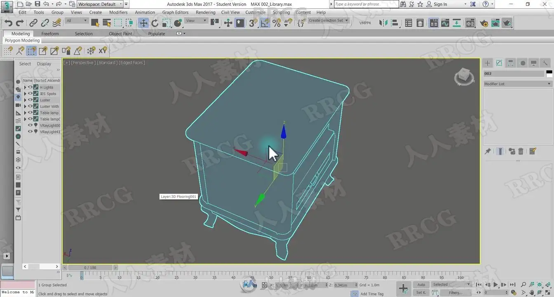The height and width of the screenshot is (297, 554).
Task: Toggle Percent Snap
Action: coord(277,23)
